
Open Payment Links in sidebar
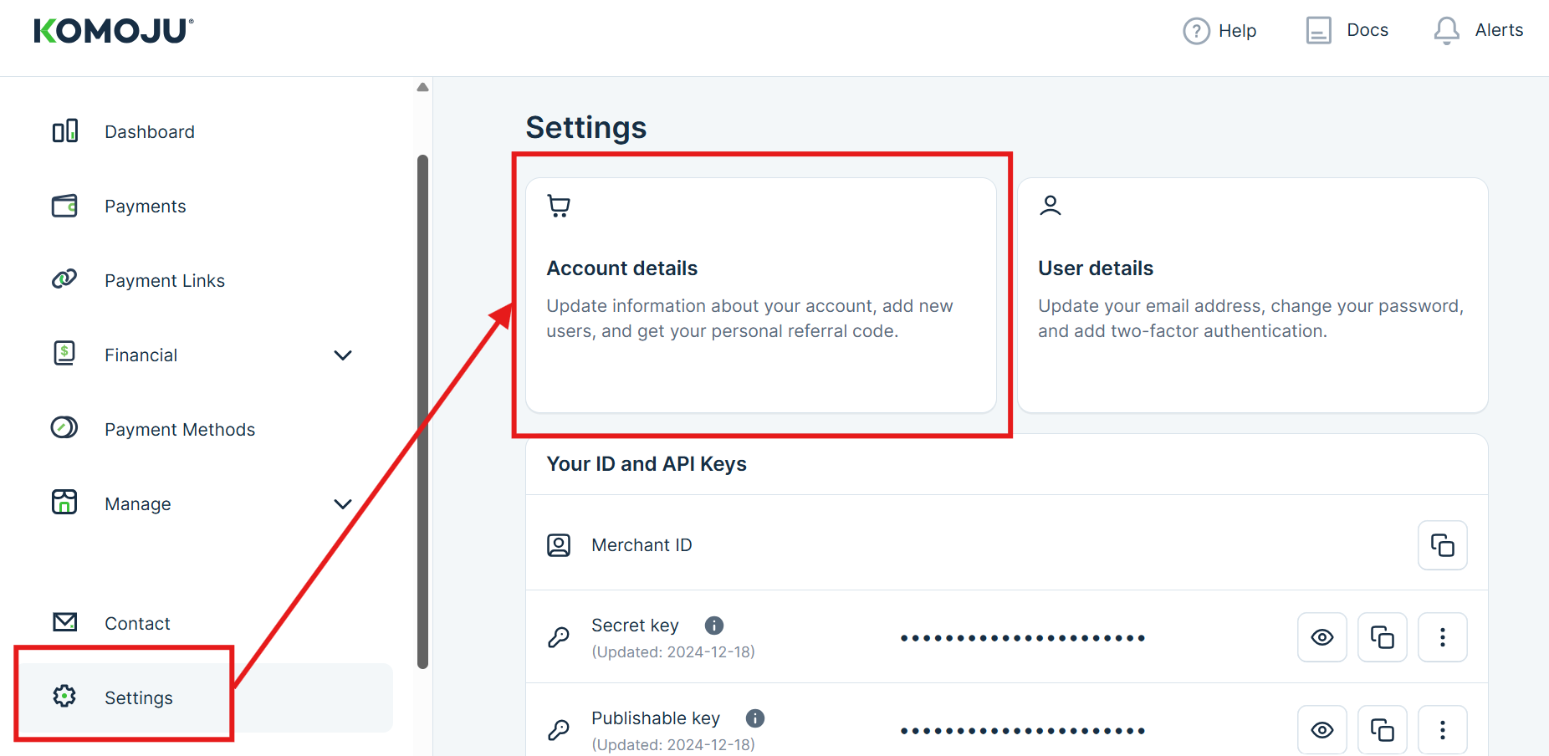pos(164,281)
